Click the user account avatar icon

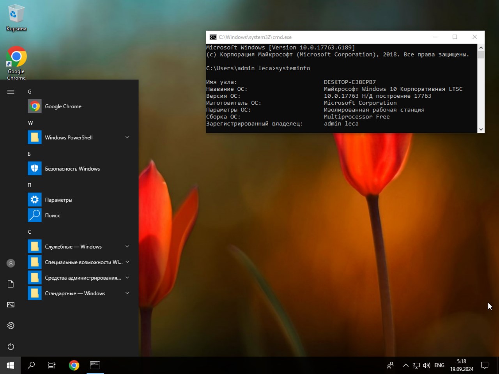(x=11, y=263)
